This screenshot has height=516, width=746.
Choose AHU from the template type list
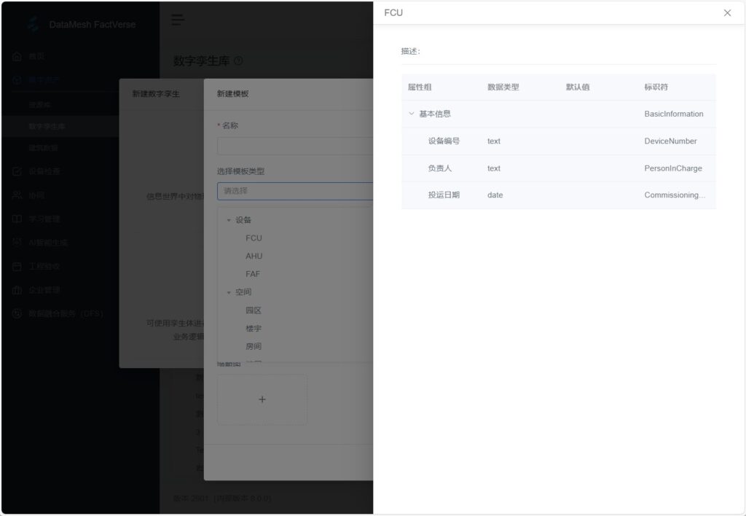click(254, 257)
